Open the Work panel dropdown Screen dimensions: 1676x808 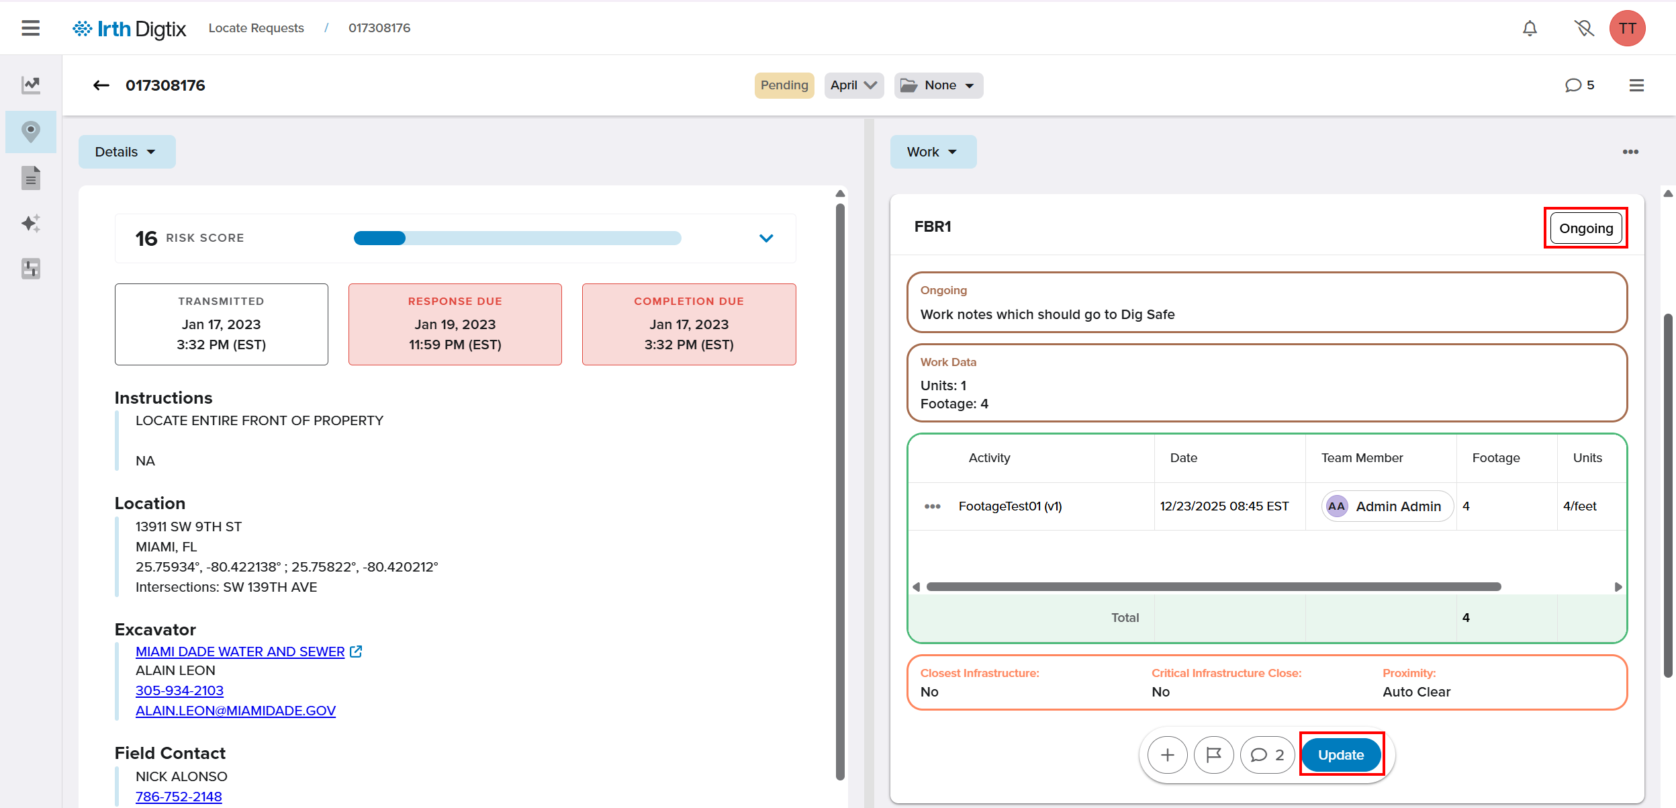pos(933,152)
